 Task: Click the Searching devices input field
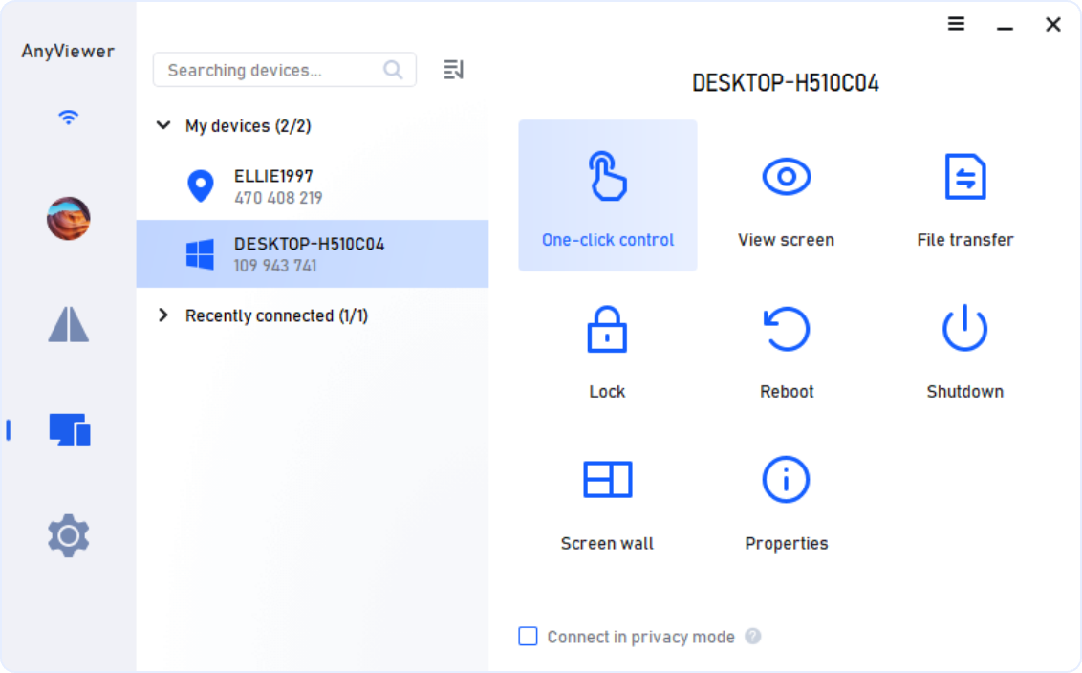tap(272, 70)
